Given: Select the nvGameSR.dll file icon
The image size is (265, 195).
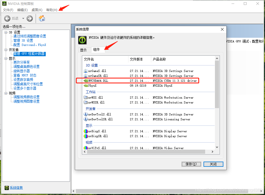Looking at the screenshot, I should [x=86, y=76].
